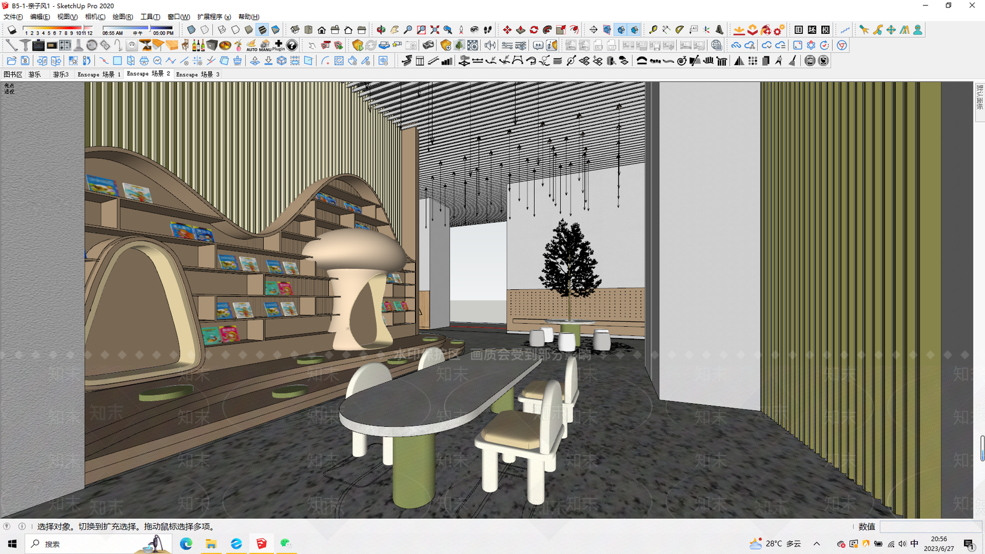Toggle Hidden Line face style
This screenshot has height=554, width=985.
235,30
